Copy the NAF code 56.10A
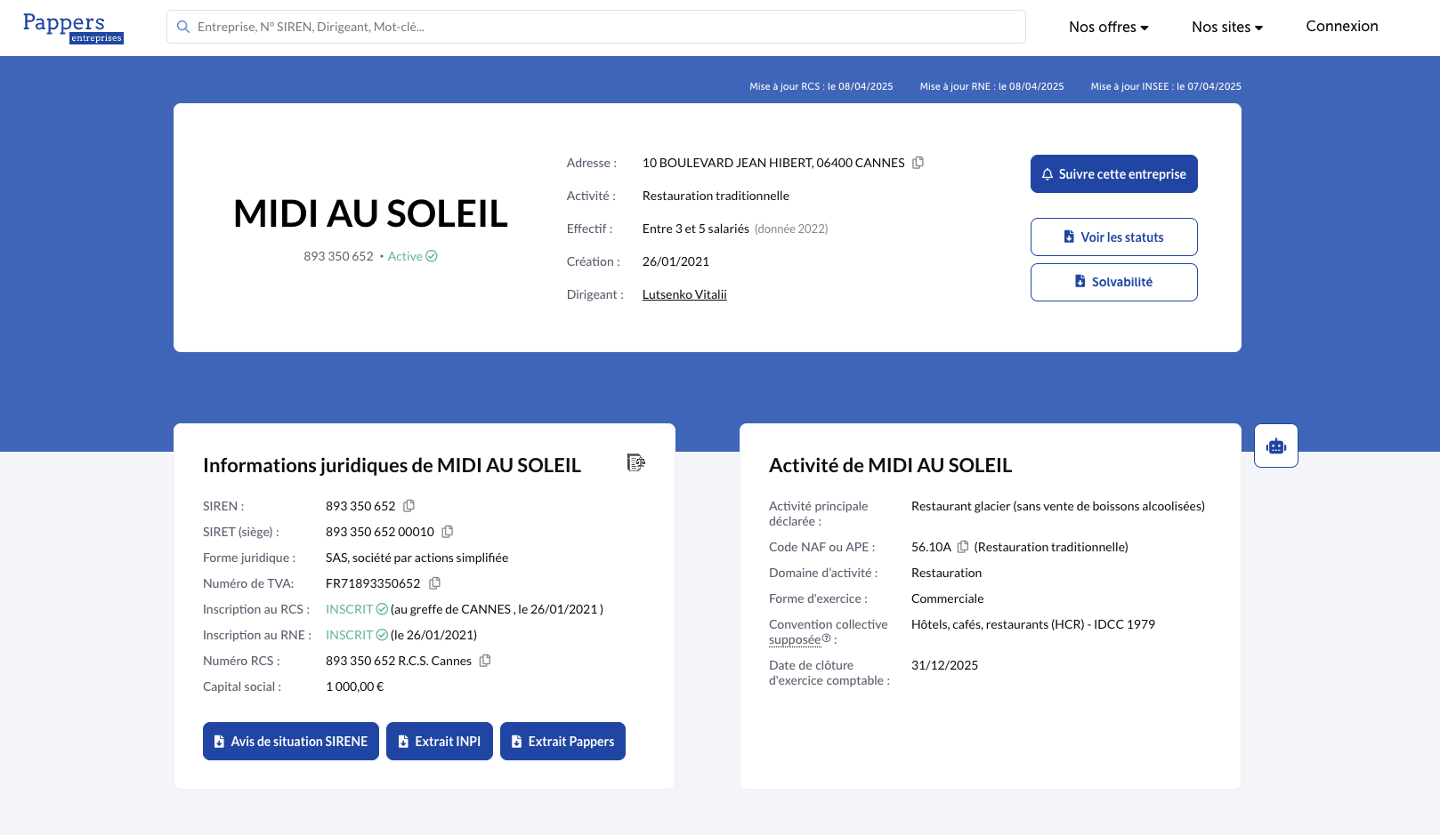 [963, 547]
